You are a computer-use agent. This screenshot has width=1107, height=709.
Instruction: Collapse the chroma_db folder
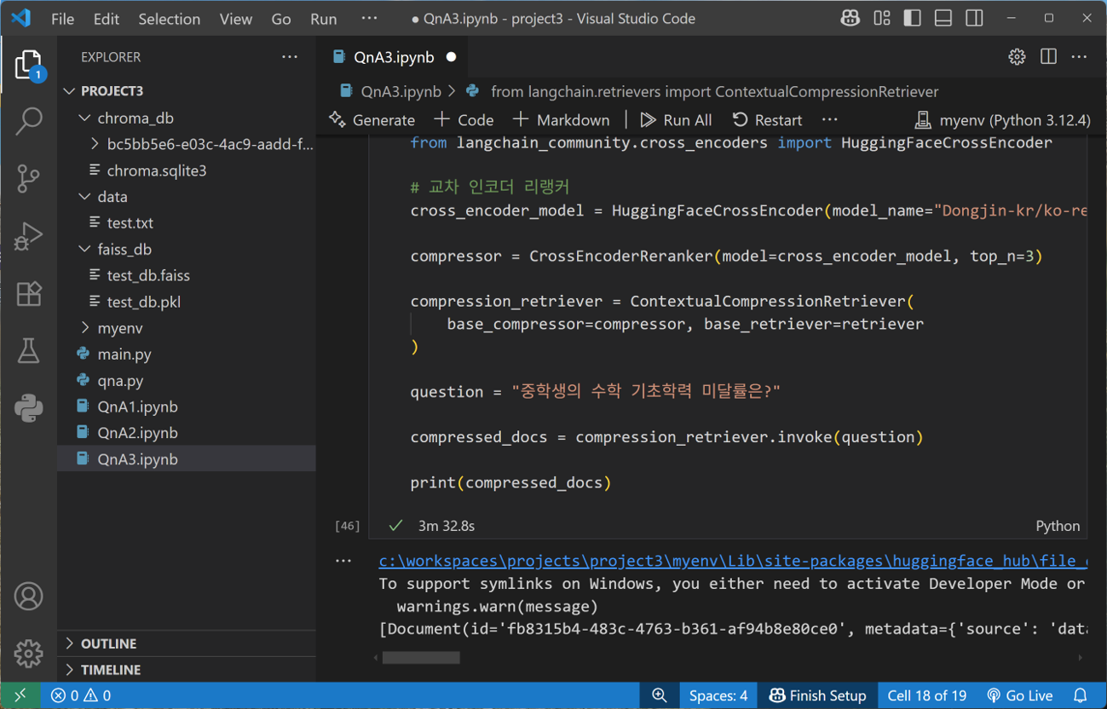[x=187, y=118]
